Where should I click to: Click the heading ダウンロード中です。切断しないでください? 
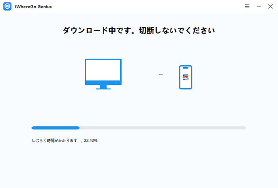tap(139, 30)
